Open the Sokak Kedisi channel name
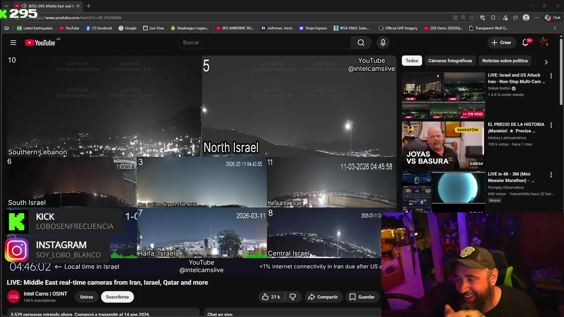 [499, 88]
